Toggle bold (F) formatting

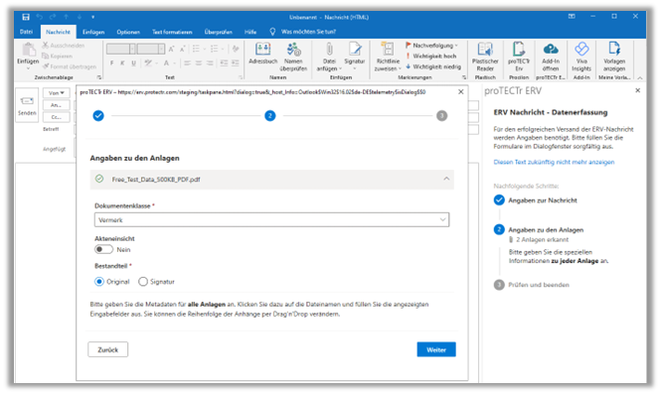pyautogui.click(x=111, y=64)
